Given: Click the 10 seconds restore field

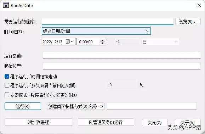Looking at the screenshot, I should (122, 85).
